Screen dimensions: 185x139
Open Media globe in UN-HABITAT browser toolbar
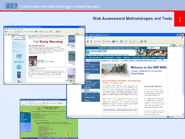pos(115,41)
